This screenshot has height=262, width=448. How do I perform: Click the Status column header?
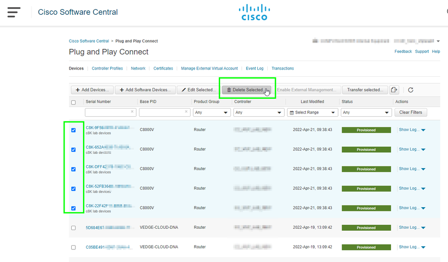click(x=347, y=102)
